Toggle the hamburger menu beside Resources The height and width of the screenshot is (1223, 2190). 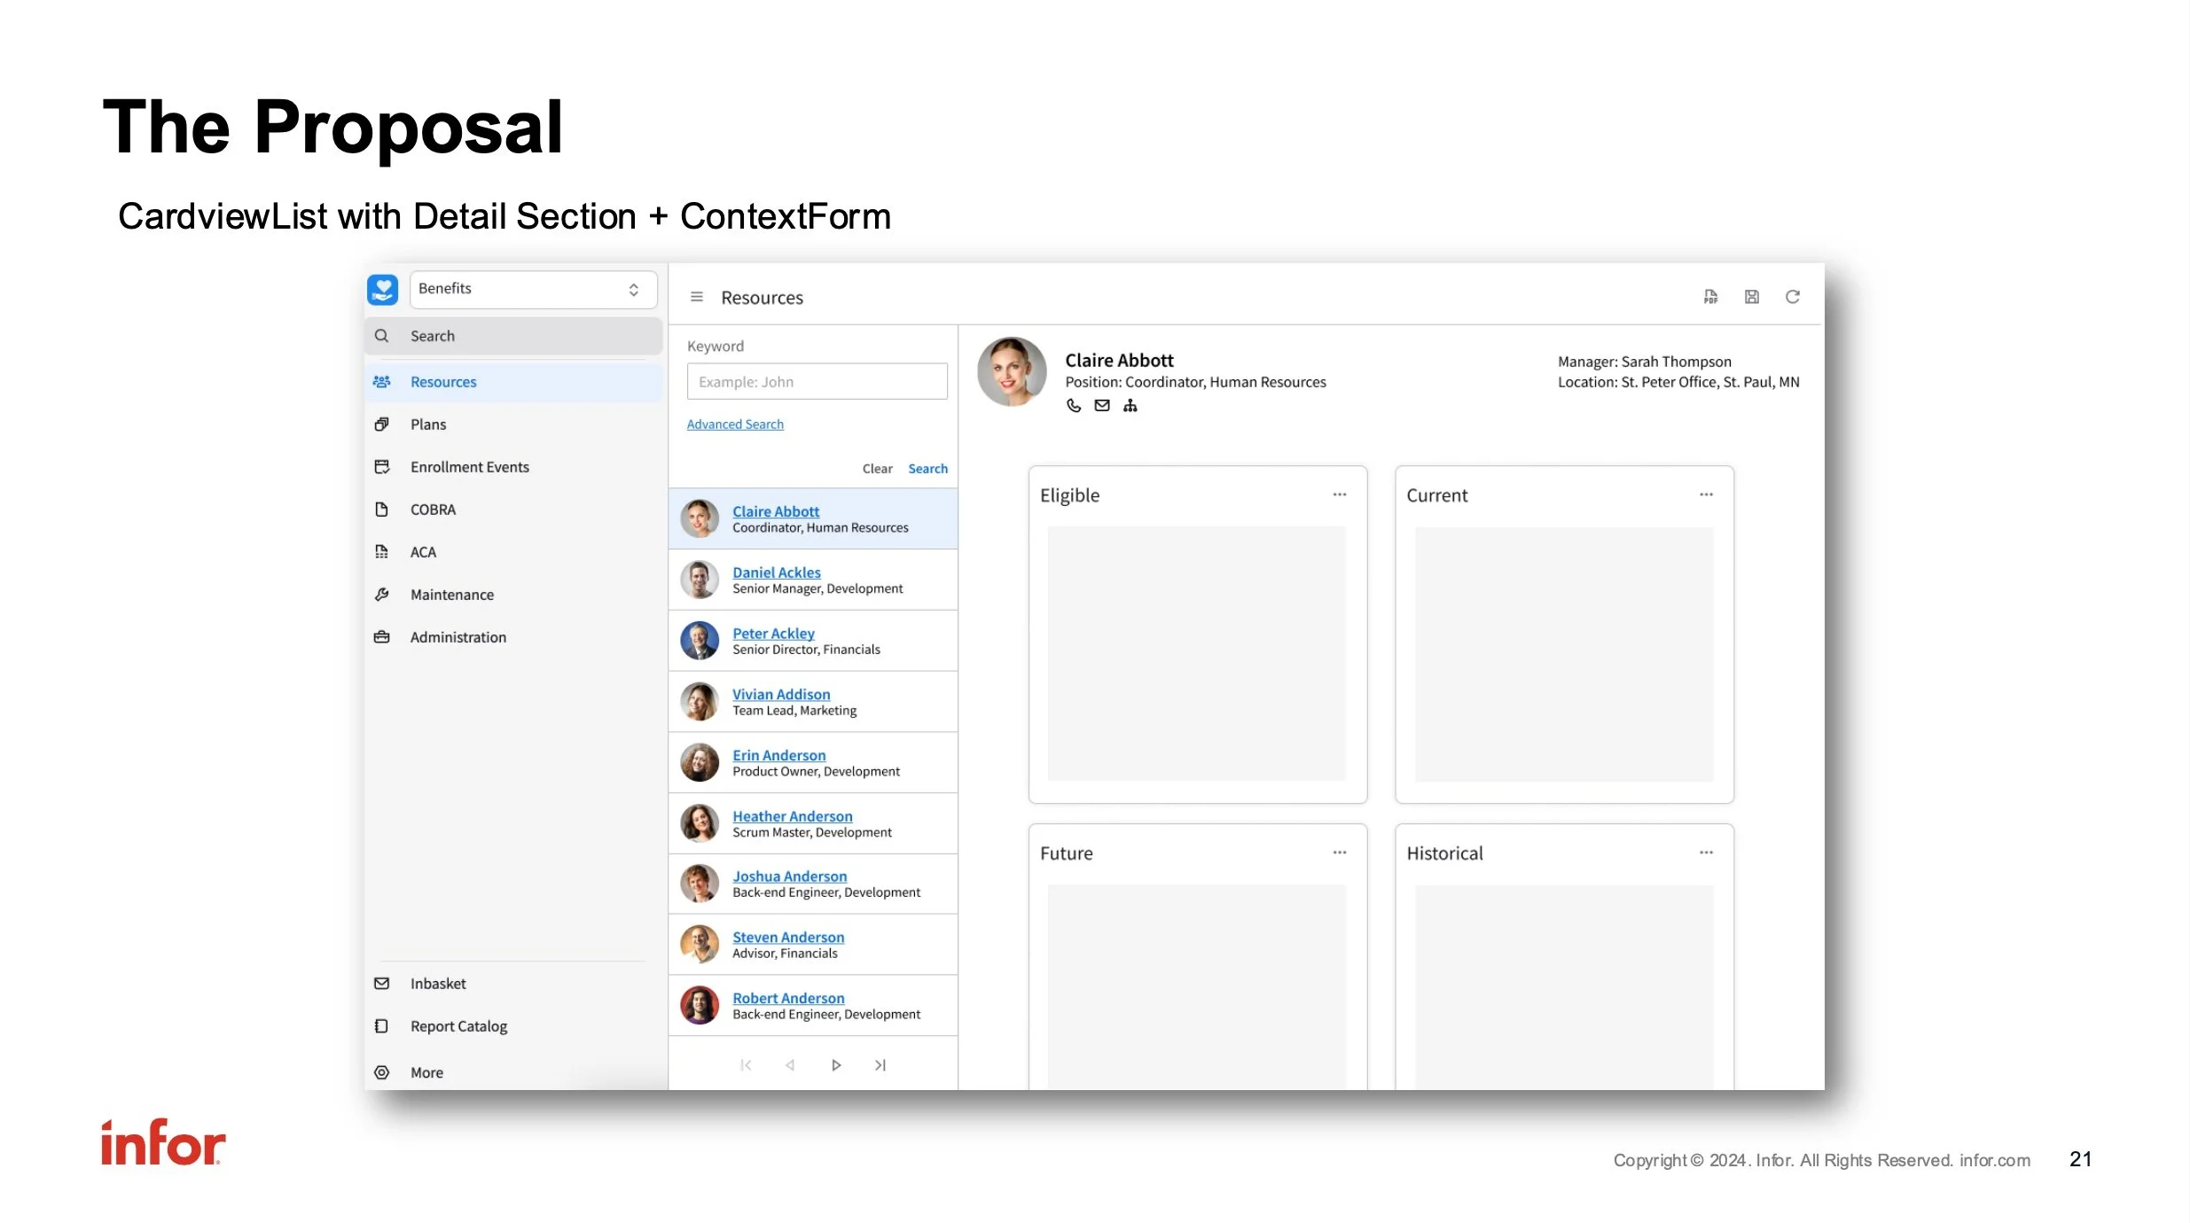point(697,297)
